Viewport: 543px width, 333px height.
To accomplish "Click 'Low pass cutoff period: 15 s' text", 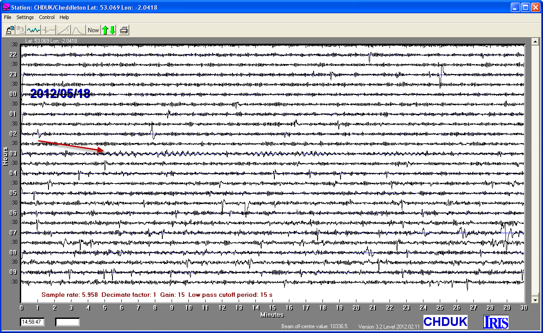I will pos(230,295).
